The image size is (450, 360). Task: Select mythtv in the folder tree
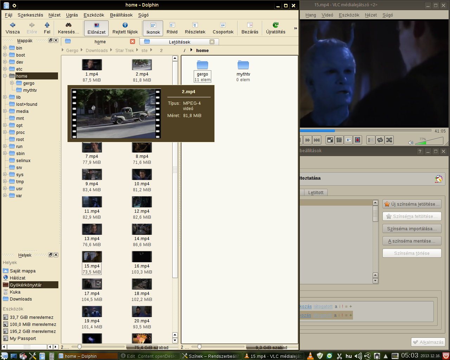point(30,90)
